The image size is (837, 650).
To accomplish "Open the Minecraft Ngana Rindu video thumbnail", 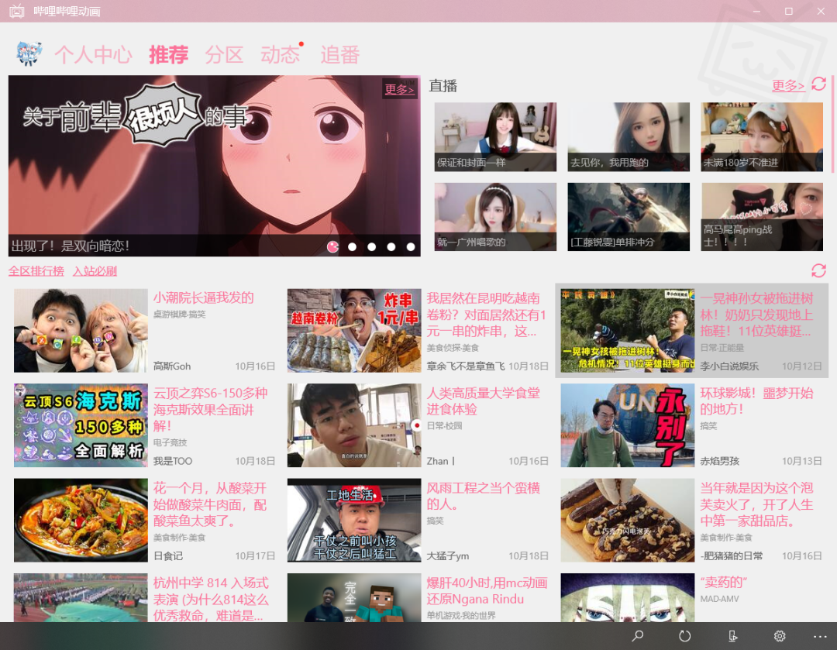I will pos(354,597).
